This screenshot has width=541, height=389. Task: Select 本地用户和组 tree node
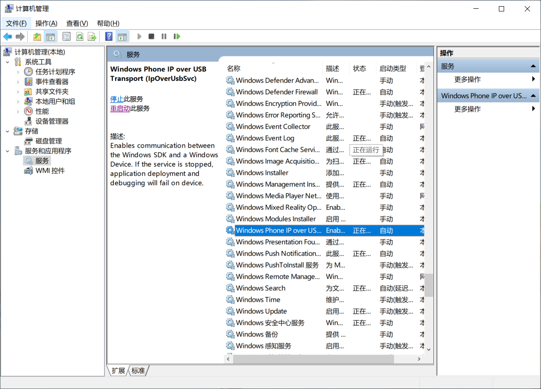(x=55, y=102)
